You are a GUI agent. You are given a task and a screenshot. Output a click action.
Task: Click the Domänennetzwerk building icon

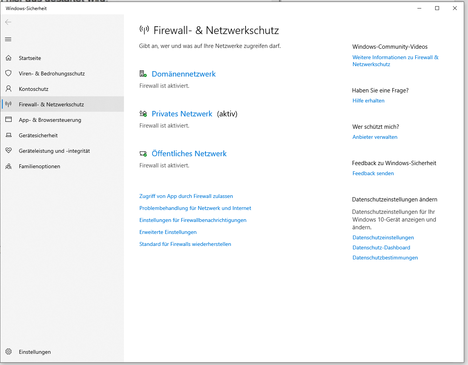point(143,74)
